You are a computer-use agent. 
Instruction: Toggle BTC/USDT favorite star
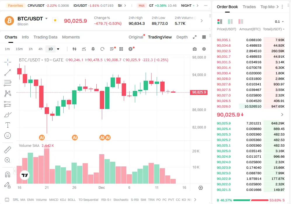(x=55, y=20)
